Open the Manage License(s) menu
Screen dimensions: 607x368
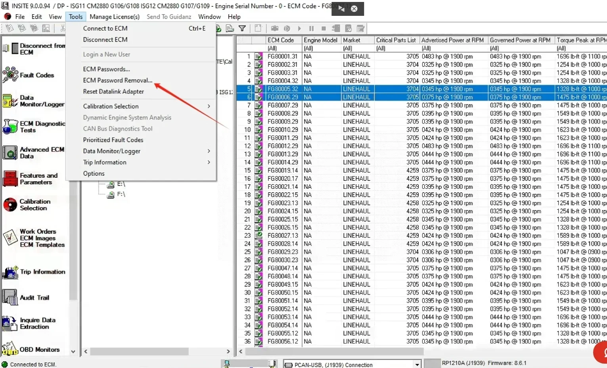[114, 17]
